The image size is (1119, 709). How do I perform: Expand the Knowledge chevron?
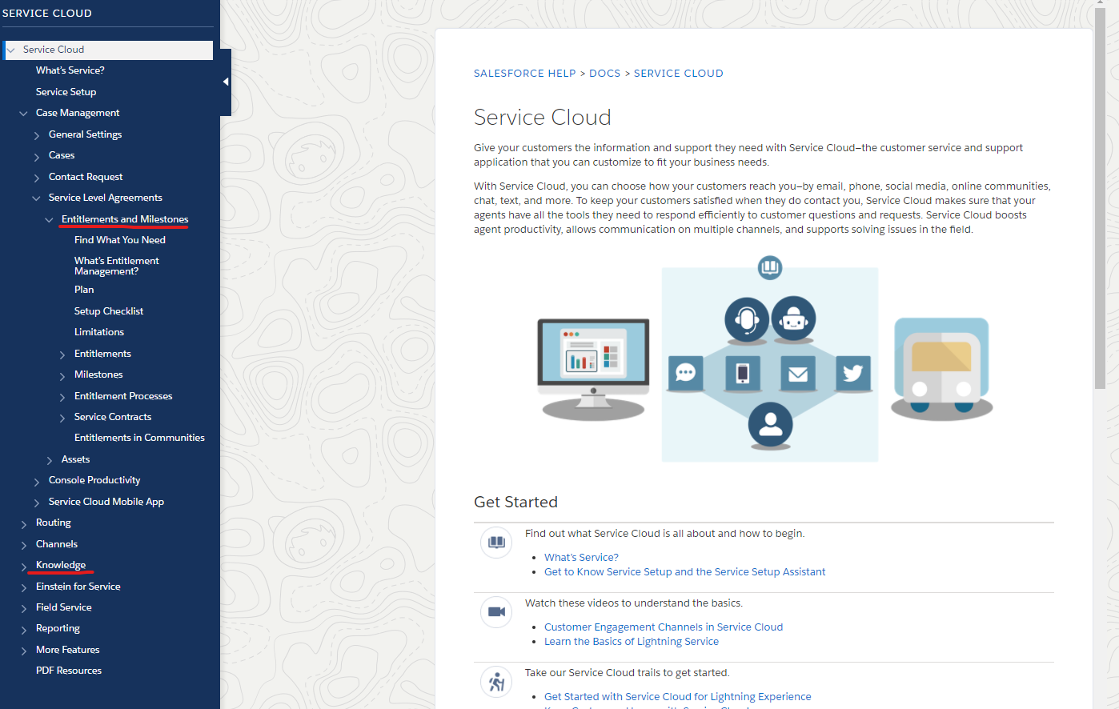pos(24,566)
